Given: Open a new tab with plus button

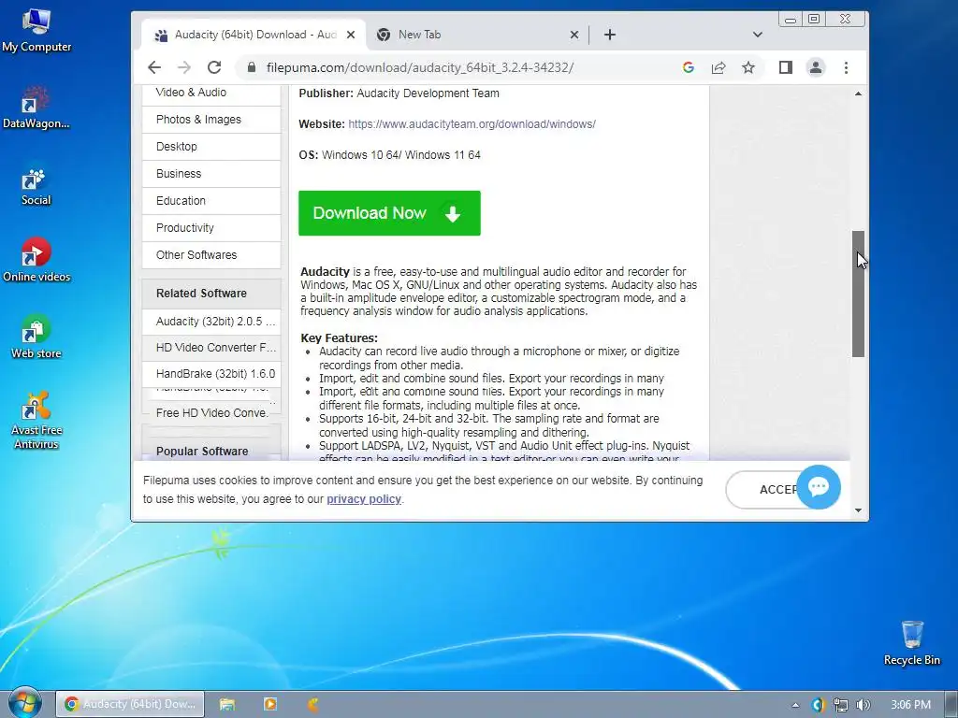Looking at the screenshot, I should click(610, 35).
